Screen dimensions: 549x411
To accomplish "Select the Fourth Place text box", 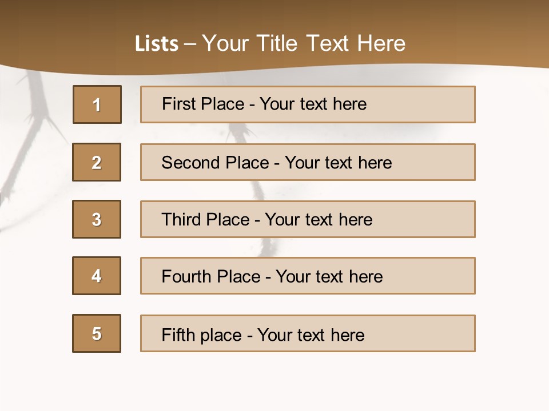I will point(308,276).
